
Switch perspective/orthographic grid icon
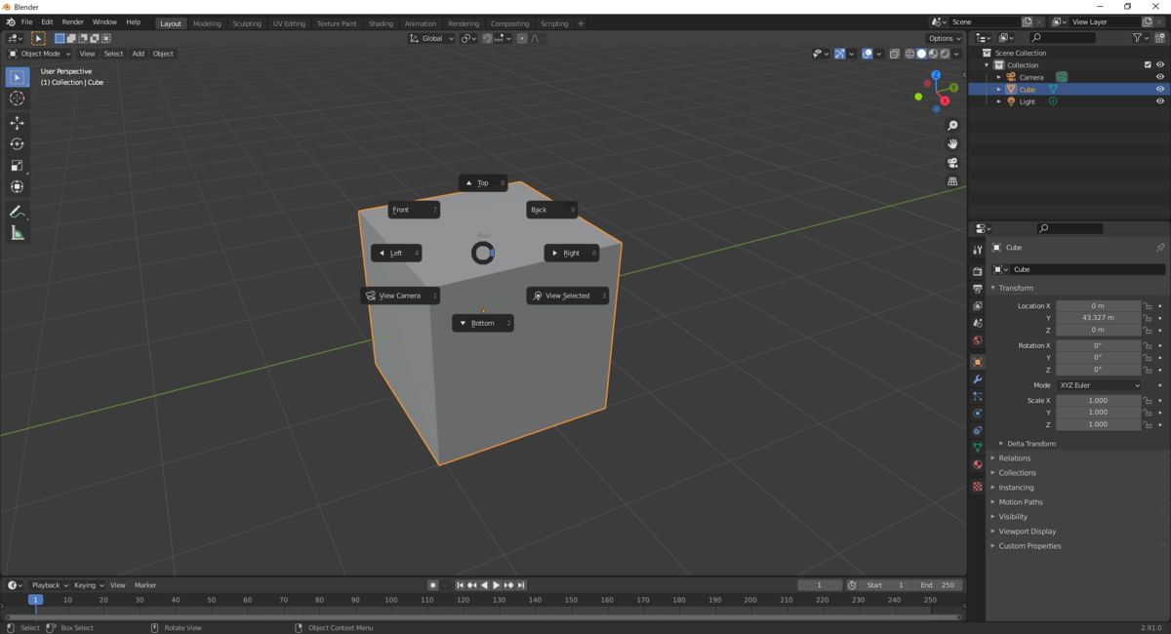point(953,181)
